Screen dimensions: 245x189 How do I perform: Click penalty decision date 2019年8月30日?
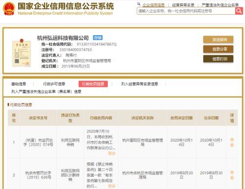point(181,175)
